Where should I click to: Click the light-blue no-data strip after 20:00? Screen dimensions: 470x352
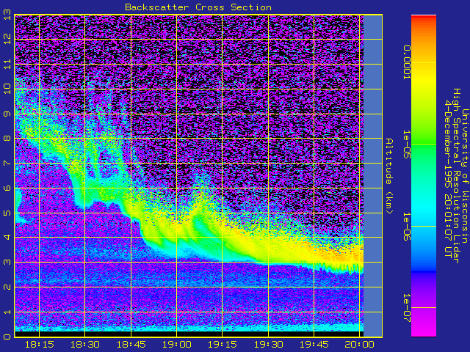tap(373, 176)
